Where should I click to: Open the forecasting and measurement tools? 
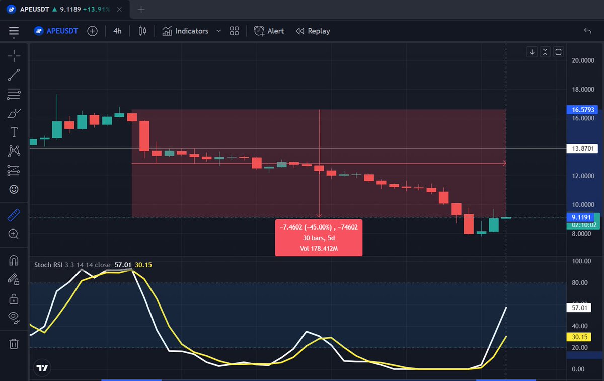(14, 171)
